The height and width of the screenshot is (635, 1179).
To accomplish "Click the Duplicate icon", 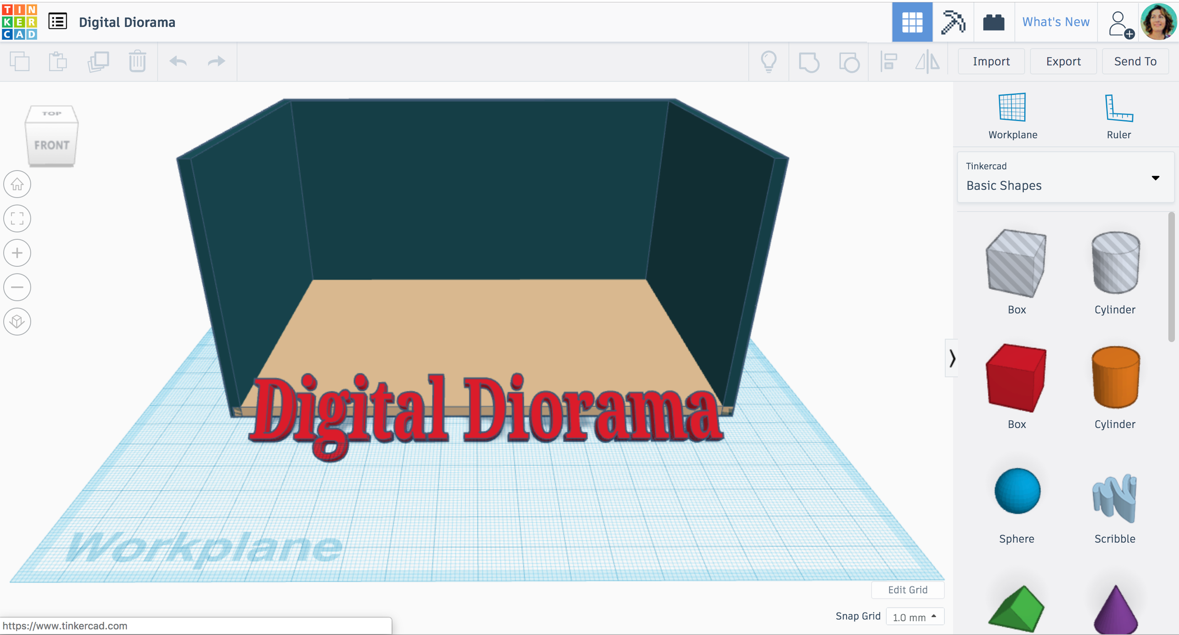I will click(98, 61).
